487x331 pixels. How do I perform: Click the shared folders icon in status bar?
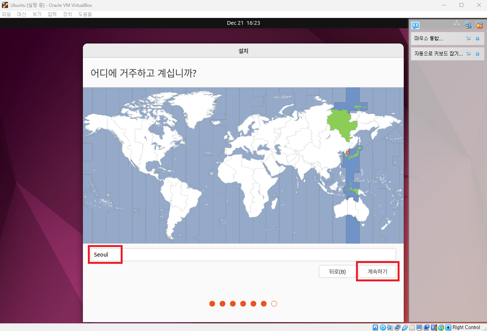click(412, 327)
